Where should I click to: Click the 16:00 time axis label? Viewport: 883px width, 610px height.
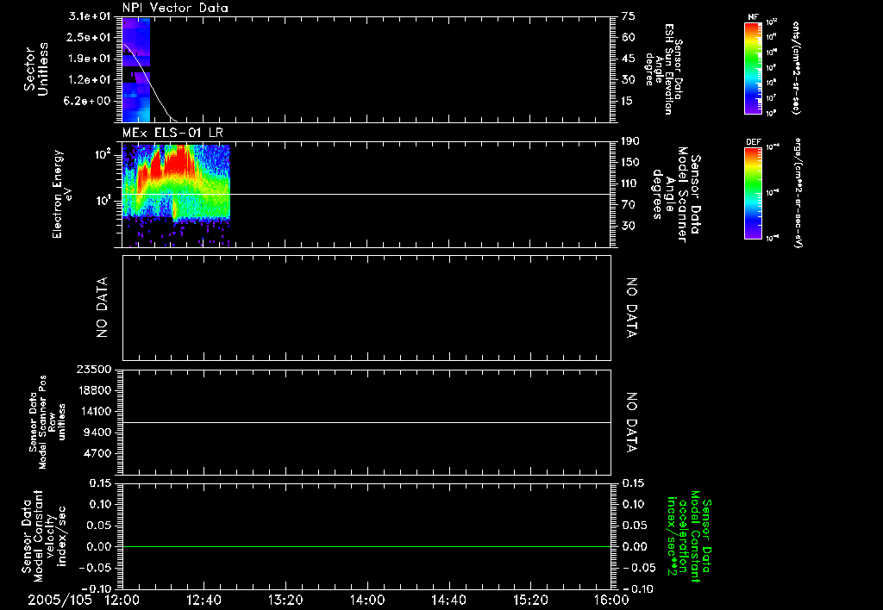[611, 600]
